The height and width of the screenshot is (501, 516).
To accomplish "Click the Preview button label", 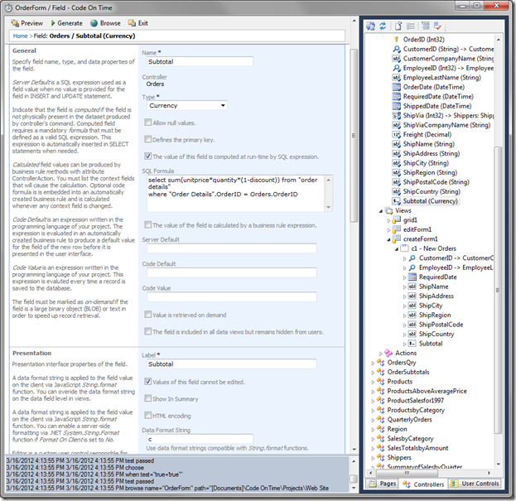I will 32,23.
